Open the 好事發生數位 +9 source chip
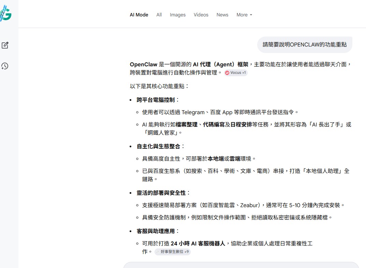 173,252
